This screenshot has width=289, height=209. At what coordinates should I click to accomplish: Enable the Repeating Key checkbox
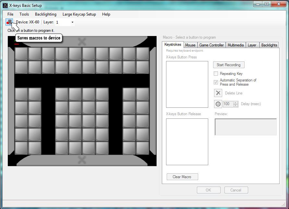(216, 74)
